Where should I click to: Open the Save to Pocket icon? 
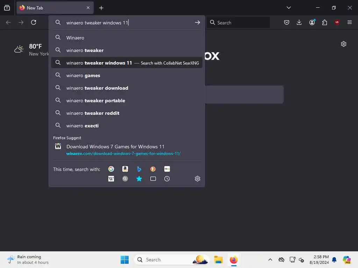click(x=287, y=22)
